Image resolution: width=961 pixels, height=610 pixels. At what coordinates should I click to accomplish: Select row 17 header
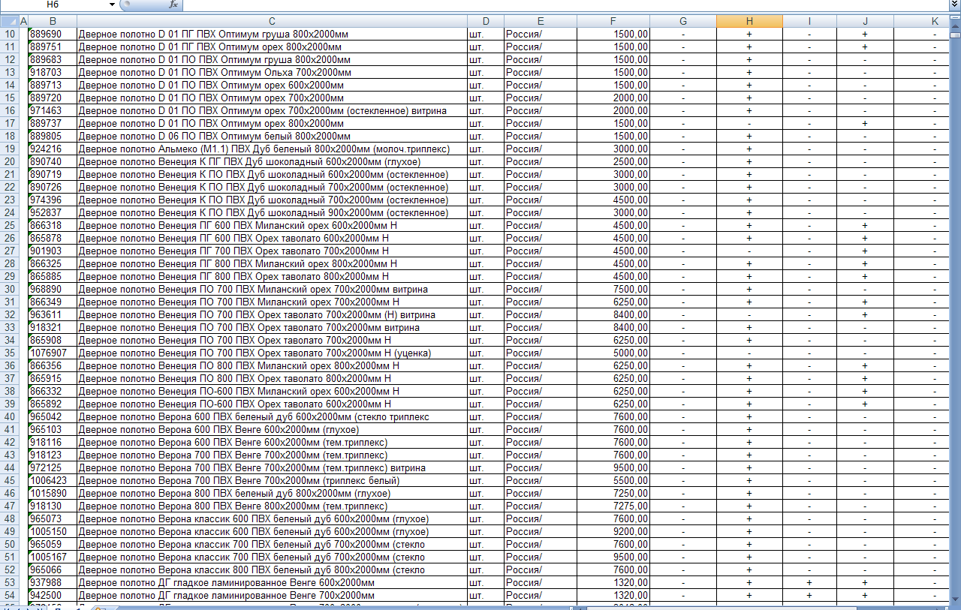click(9, 123)
